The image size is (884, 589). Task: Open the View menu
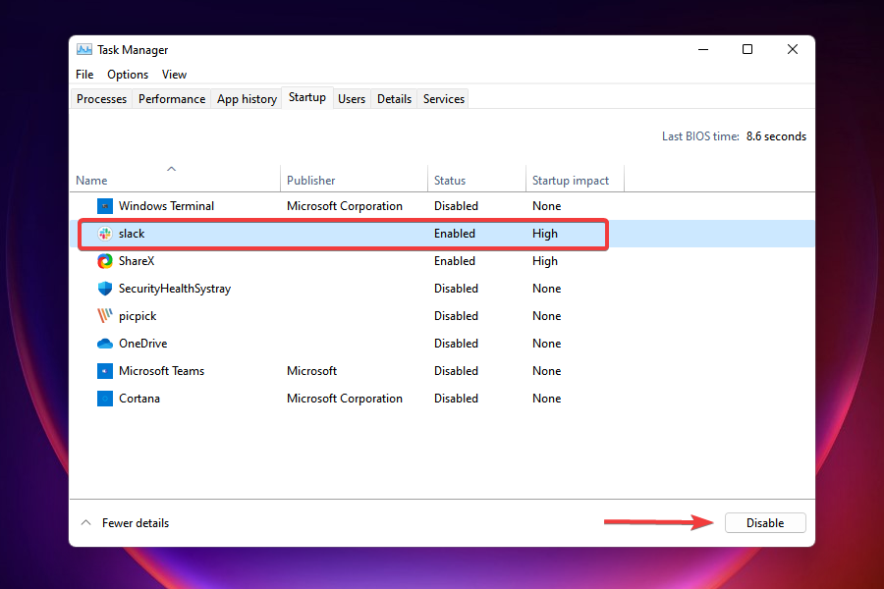(x=174, y=74)
